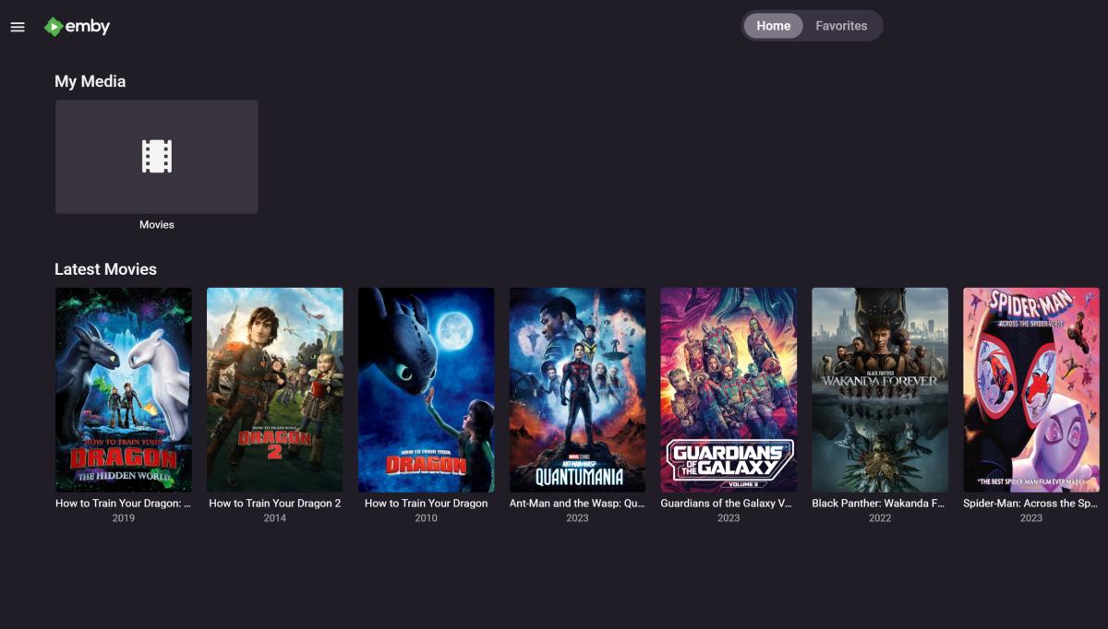The height and width of the screenshot is (629, 1108).
Task: Open Ant-Man and the Wasp Quantumania poster
Action: (578, 390)
